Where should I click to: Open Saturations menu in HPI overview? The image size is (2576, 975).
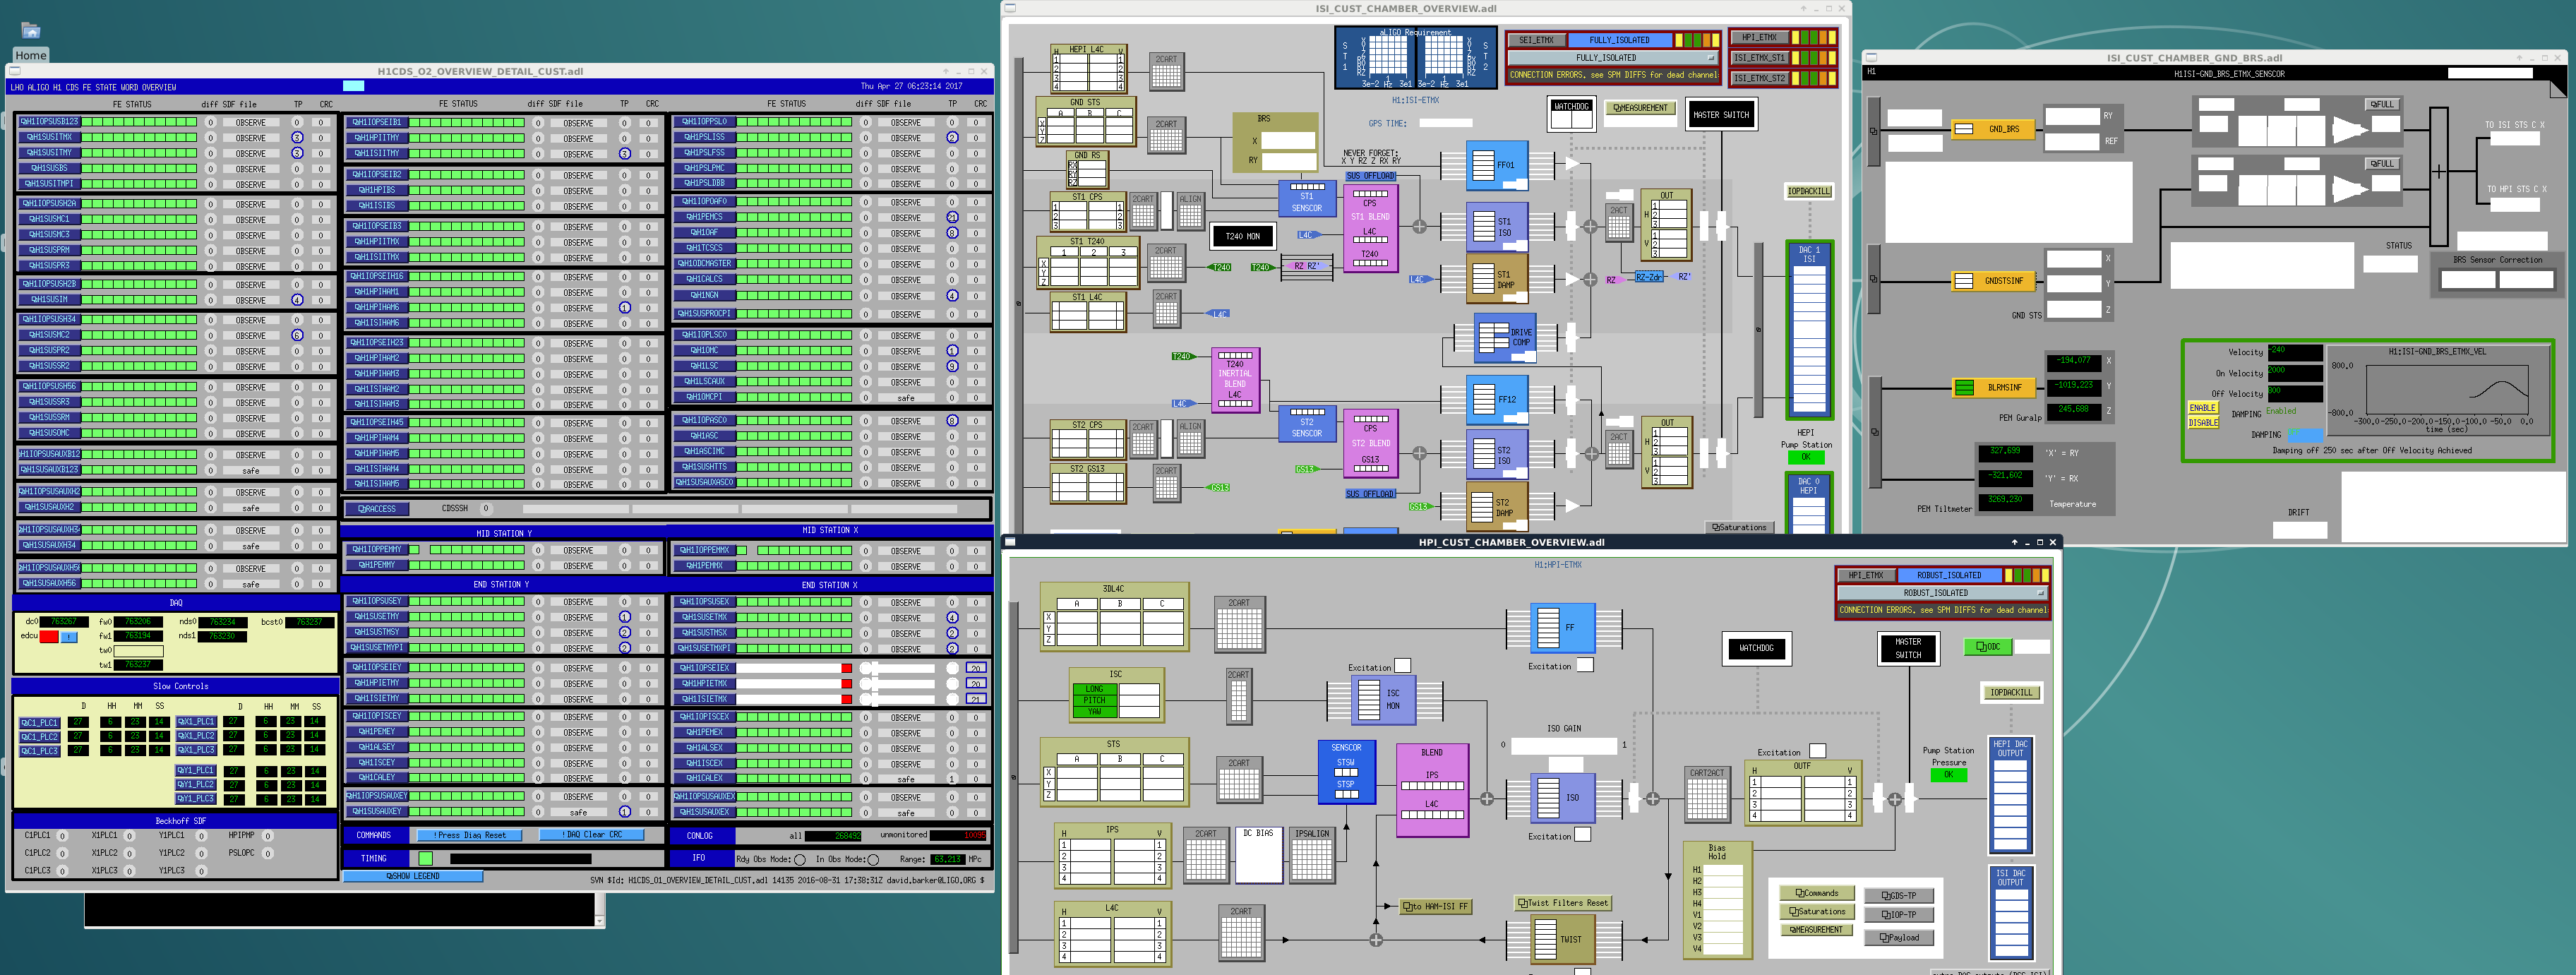pos(1817,911)
